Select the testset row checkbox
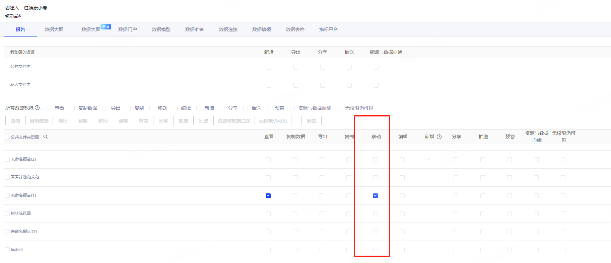This screenshot has height=263, width=611. [7, 250]
